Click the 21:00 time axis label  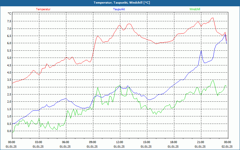coord(201,142)
